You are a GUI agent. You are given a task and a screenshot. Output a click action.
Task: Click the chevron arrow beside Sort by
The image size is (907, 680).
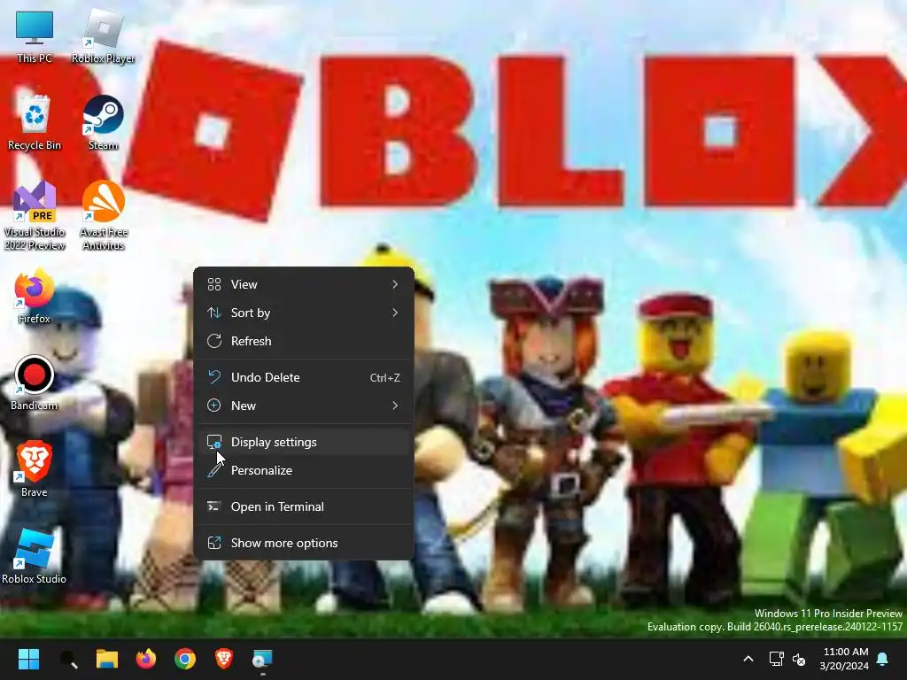[x=395, y=313]
